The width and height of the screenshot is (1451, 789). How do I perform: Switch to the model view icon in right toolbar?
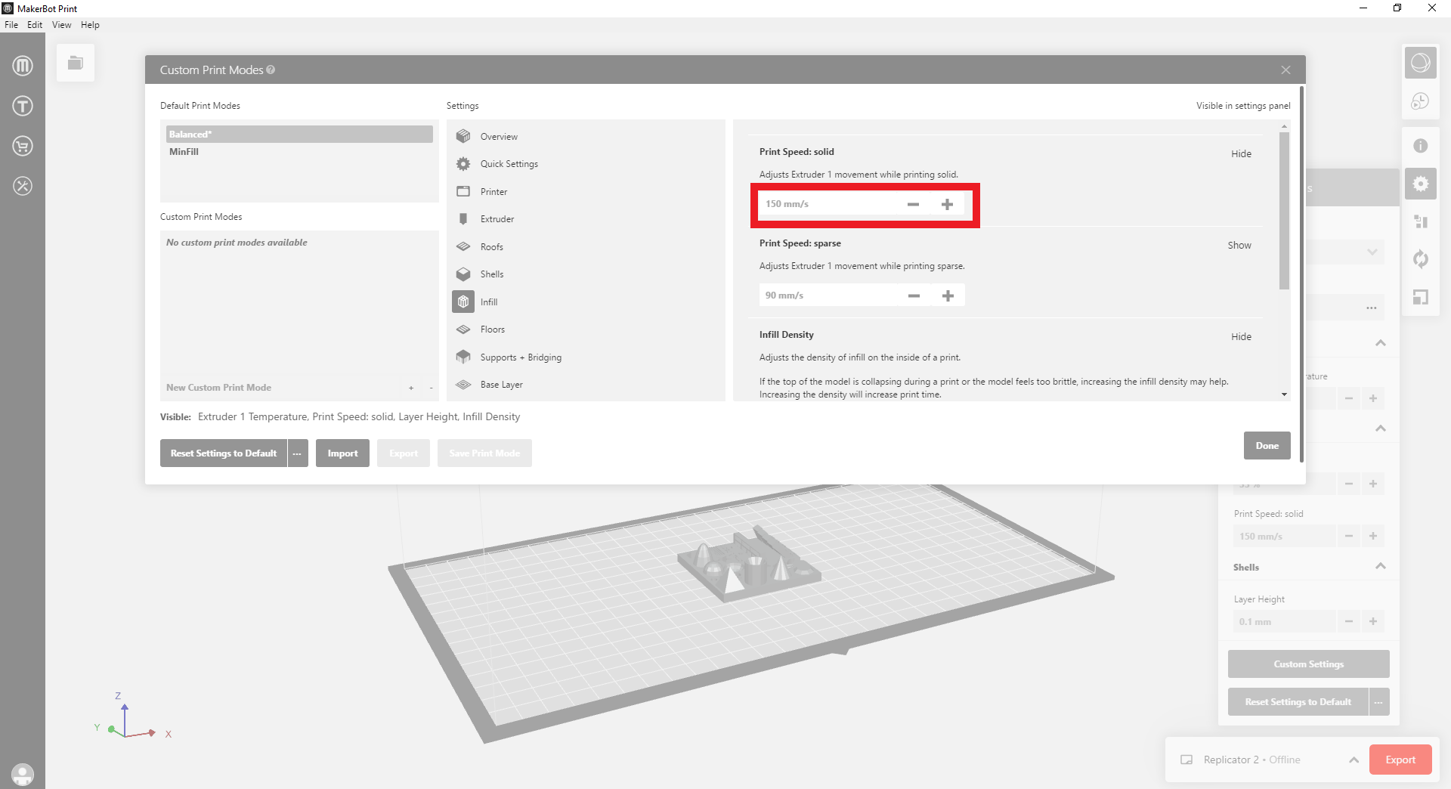tap(1421, 63)
